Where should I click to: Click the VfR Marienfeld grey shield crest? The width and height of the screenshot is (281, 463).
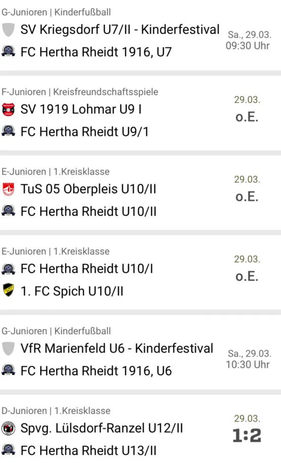pyautogui.click(x=8, y=349)
